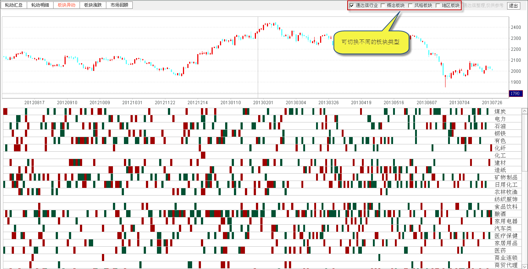Click the 20121214 date marker
Image resolution: width=528 pixels, height=269 pixels.
pos(198,103)
